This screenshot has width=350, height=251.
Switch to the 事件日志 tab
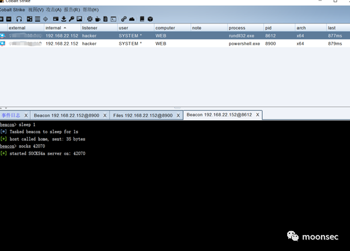11,115
